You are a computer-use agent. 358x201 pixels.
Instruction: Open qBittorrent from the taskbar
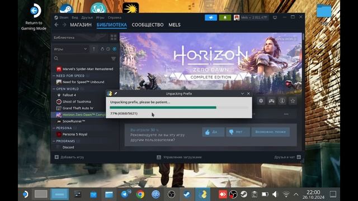click(156, 194)
